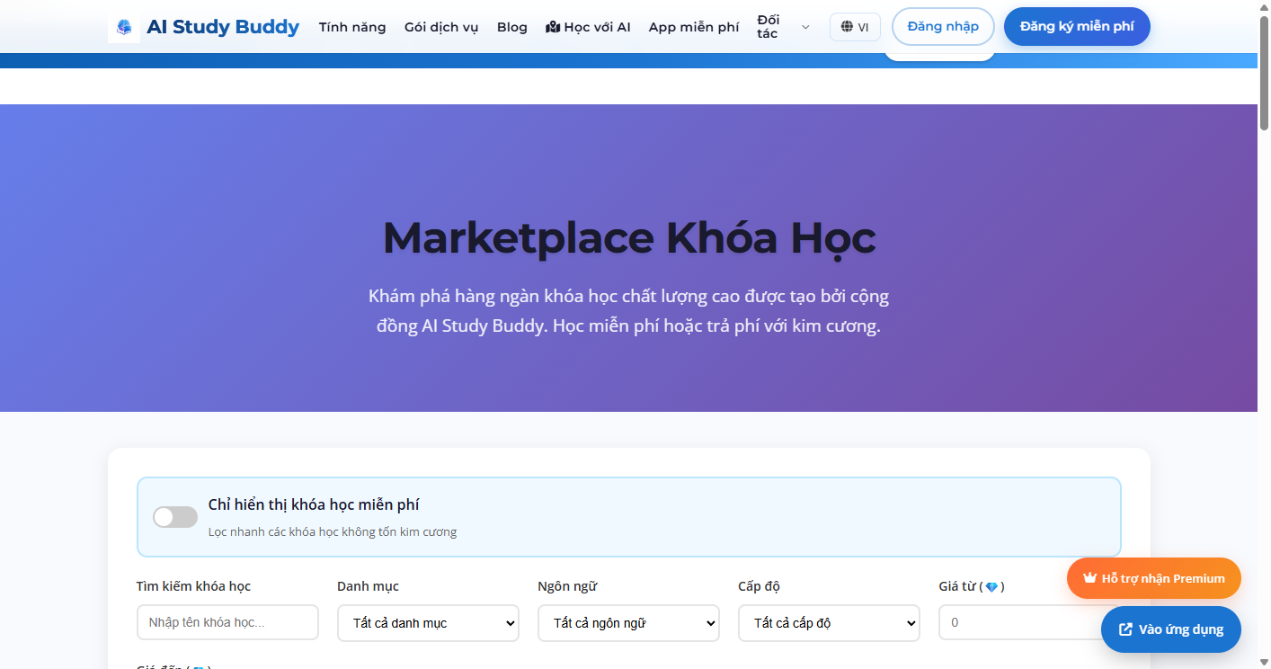Open the Tính năng menu item

pos(352,27)
